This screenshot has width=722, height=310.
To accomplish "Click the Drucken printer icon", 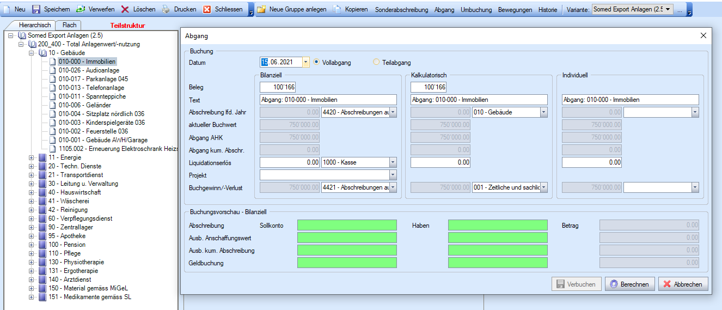I will pyautogui.click(x=166, y=9).
